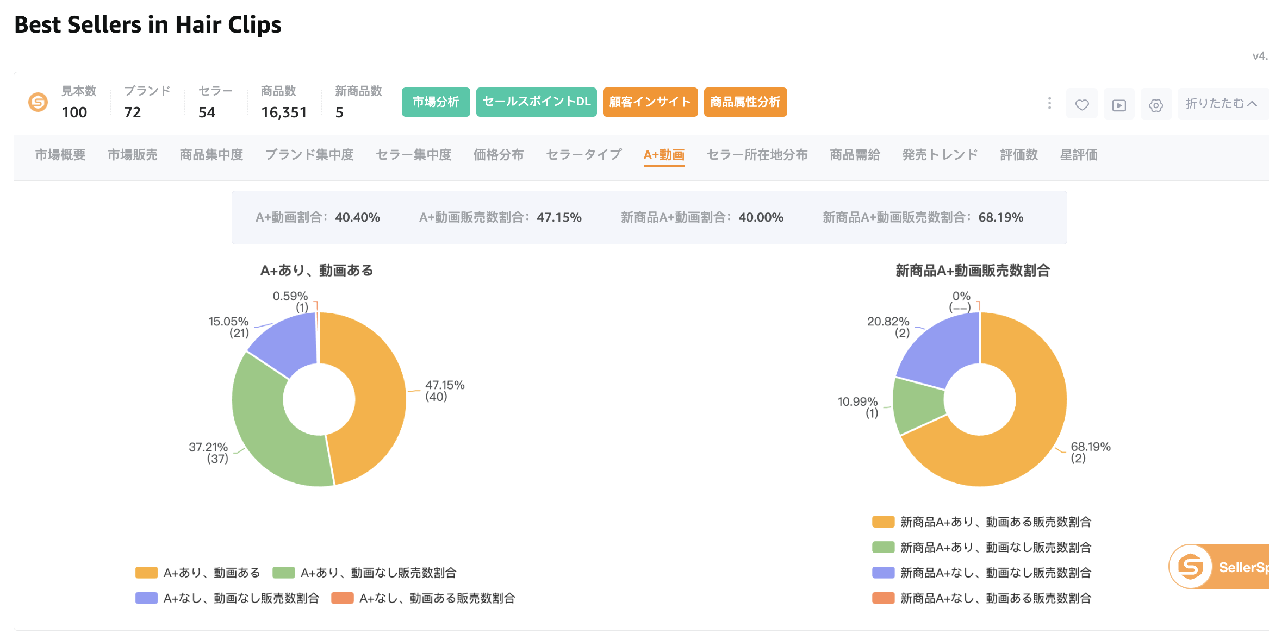Switch to セラータイプ tab

coord(583,155)
